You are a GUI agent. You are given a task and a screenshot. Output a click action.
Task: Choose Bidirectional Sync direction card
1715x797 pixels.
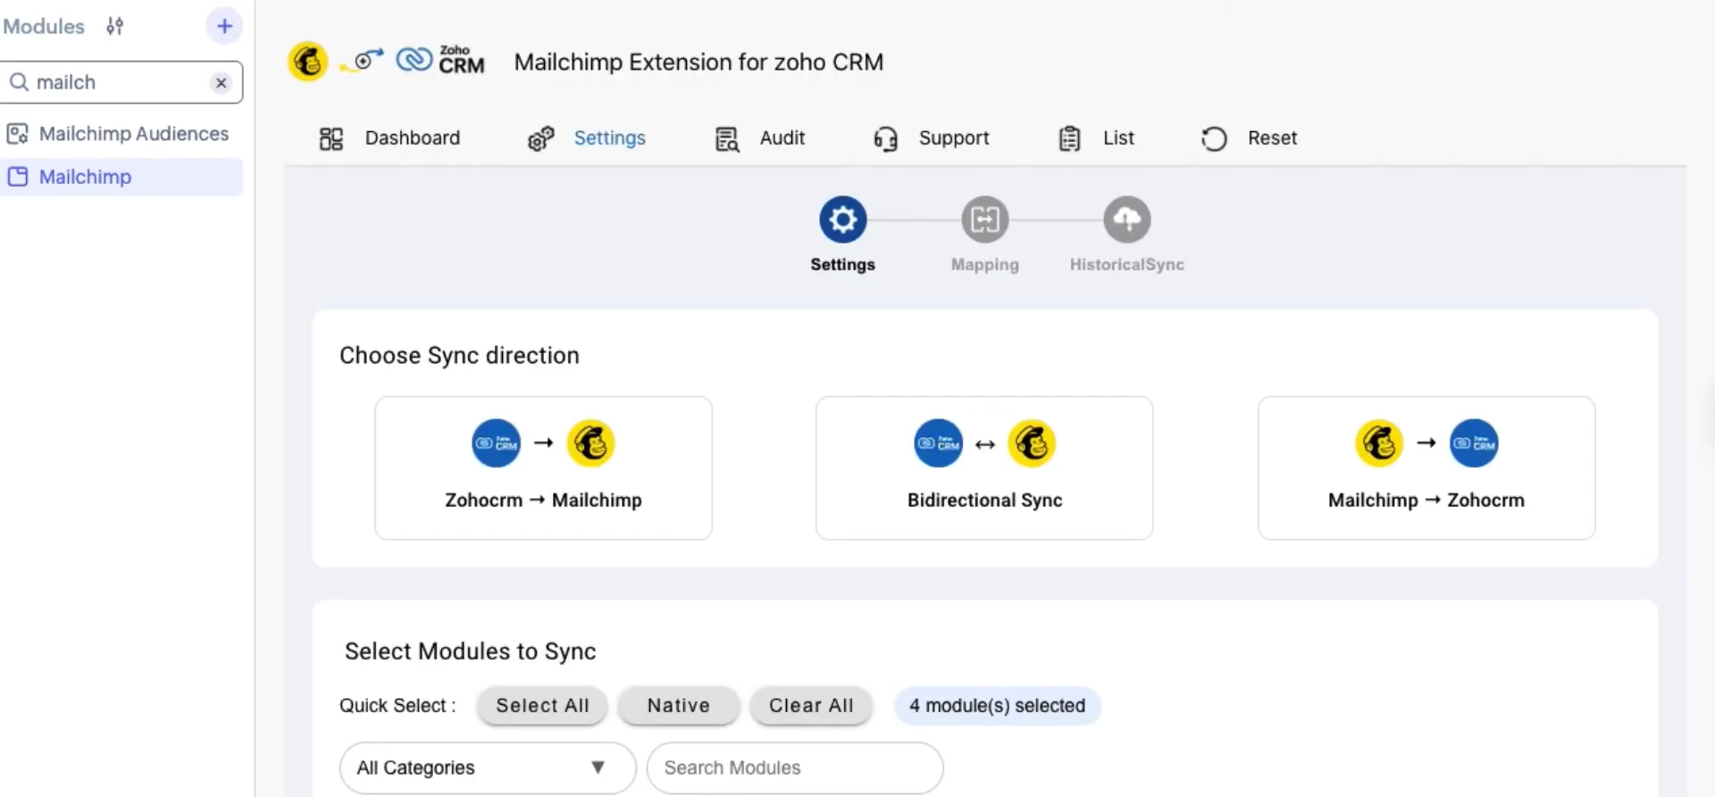point(984,469)
